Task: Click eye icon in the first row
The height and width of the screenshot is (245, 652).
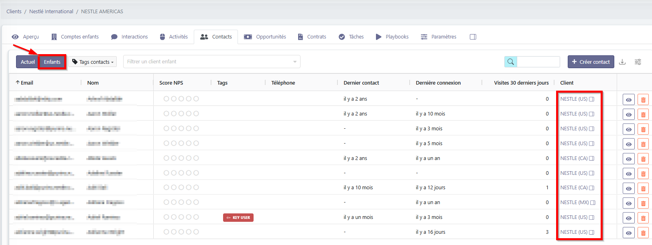Action: (x=628, y=99)
